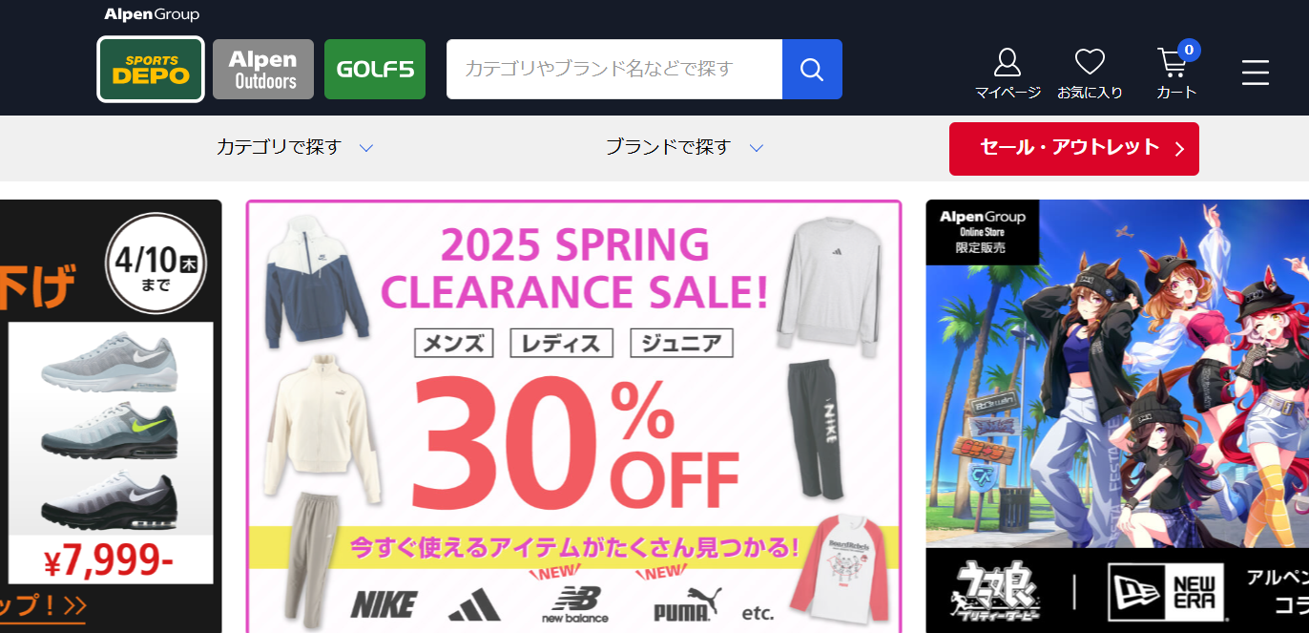Screen dimensions: 1309x633
Task: Select メンズ label on clearance banner
Action: tap(454, 343)
